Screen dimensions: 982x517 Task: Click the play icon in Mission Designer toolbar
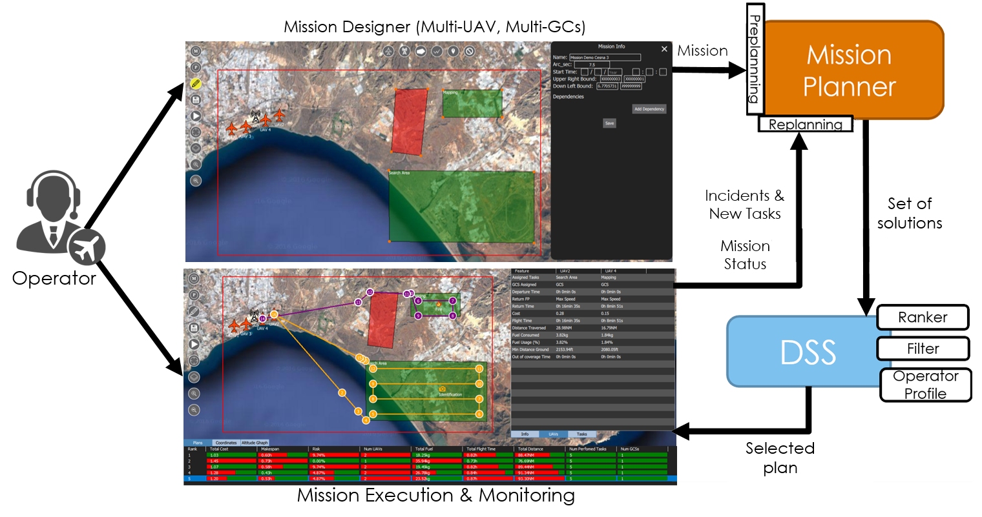pos(196,116)
